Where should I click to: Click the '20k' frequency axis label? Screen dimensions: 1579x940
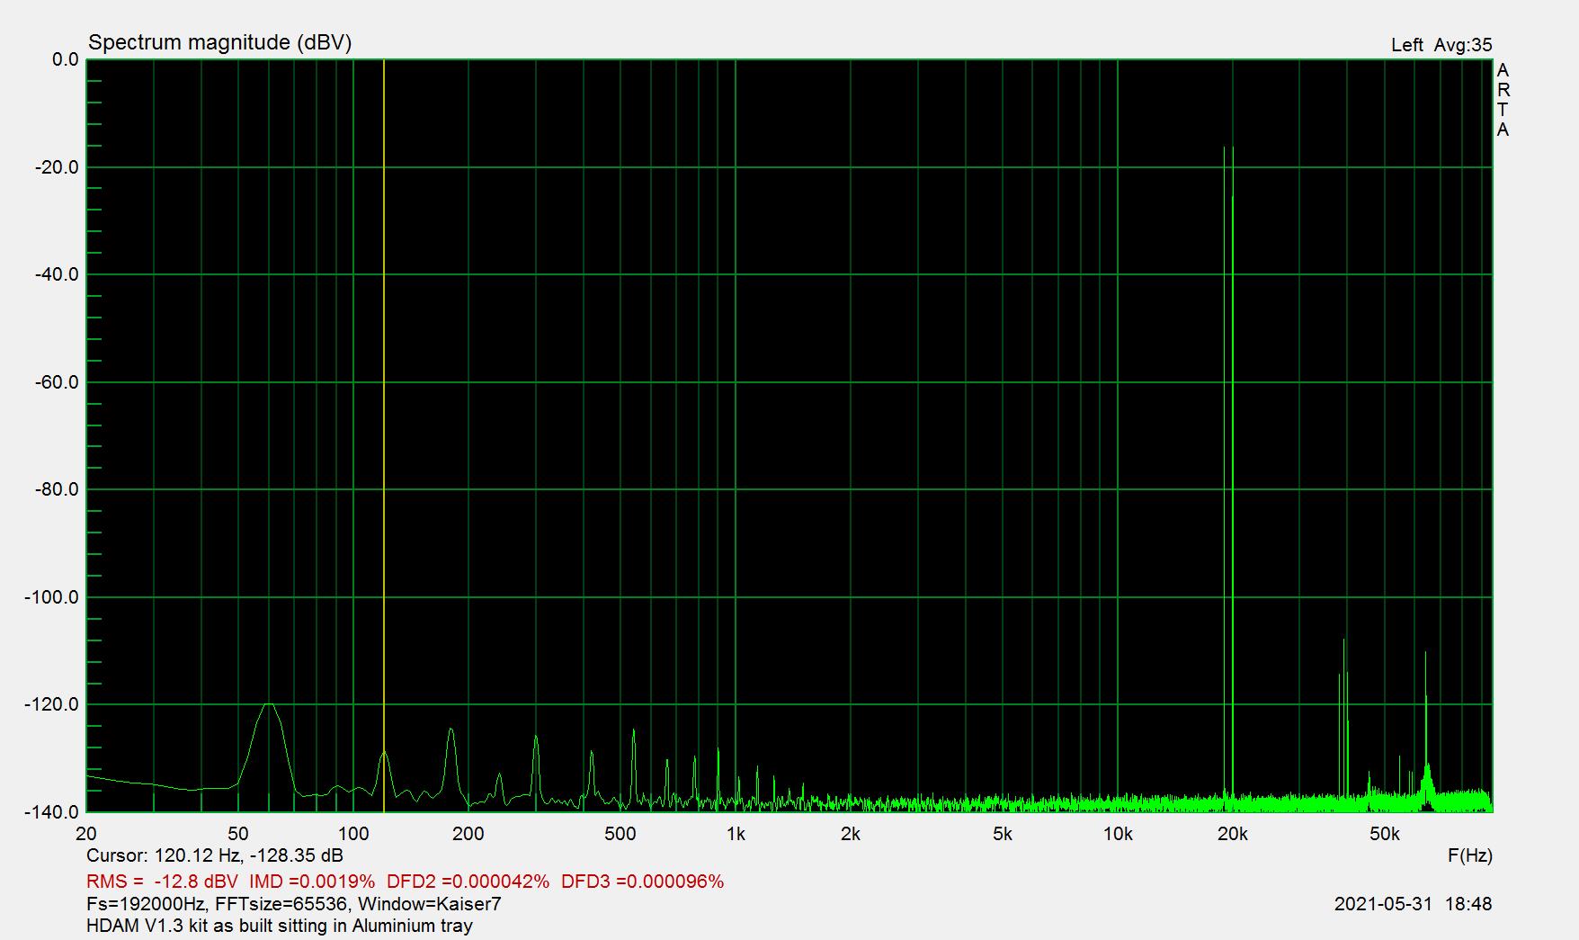tap(1232, 834)
